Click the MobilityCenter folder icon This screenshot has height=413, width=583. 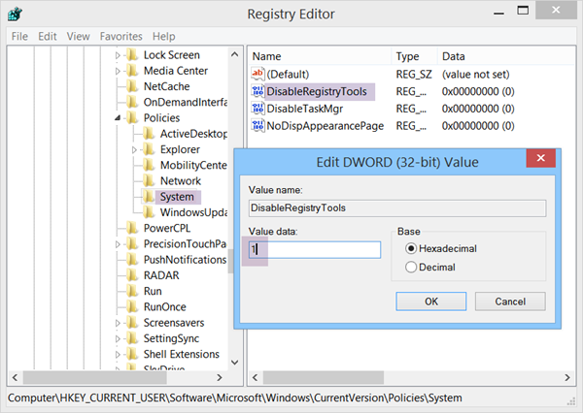149,165
